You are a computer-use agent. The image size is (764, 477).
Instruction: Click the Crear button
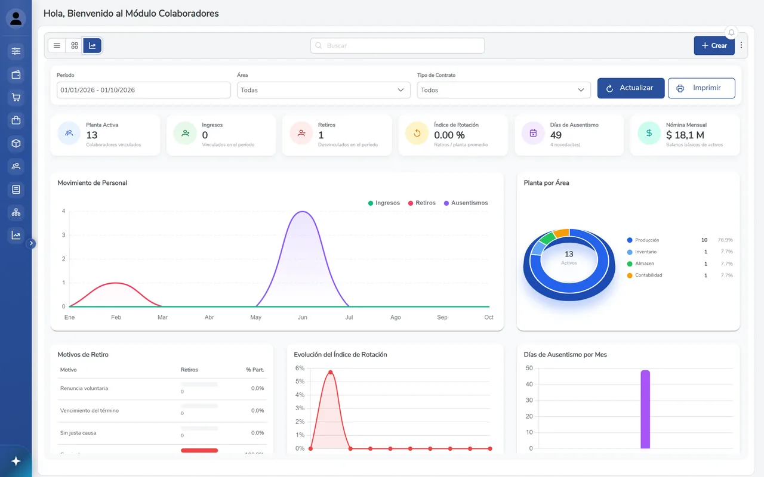point(714,45)
